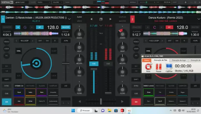This screenshot has width=201, height=114.
Task: Toggle the blue CUE headphone button in mixer
Action: click(x=94, y=64)
